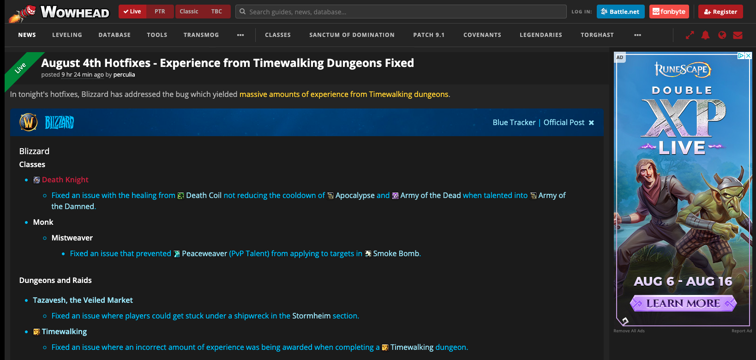756x360 pixels.
Task: Click the Army of the Damned icon
Action: (534, 196)
